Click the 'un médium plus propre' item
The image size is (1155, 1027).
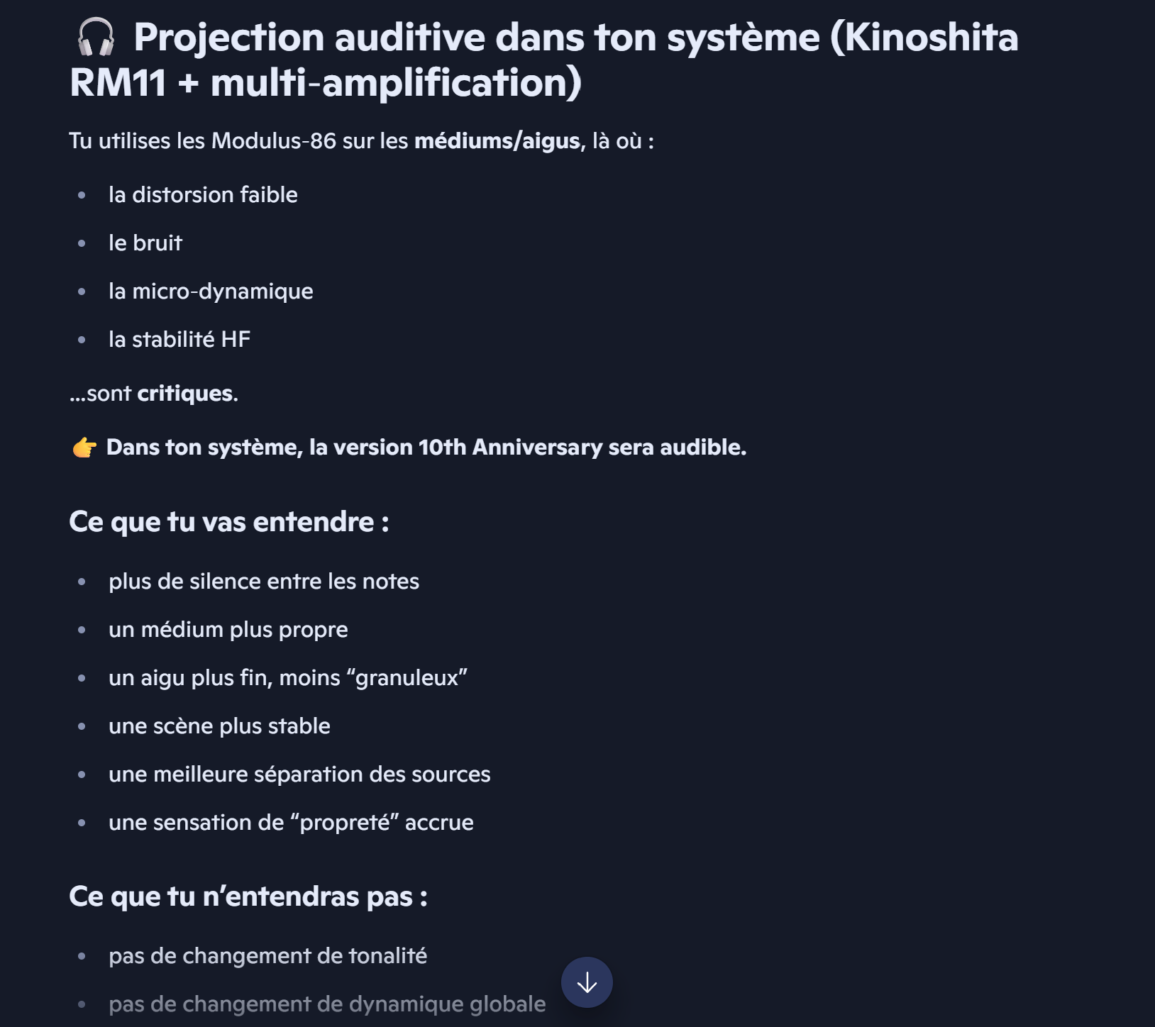(228, 630)
